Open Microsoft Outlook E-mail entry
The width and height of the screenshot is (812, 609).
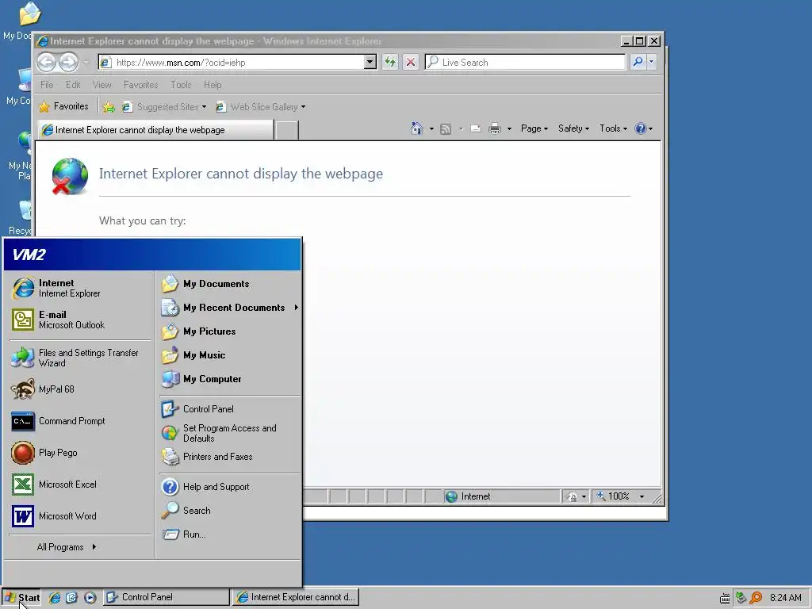tap(79, 320)
